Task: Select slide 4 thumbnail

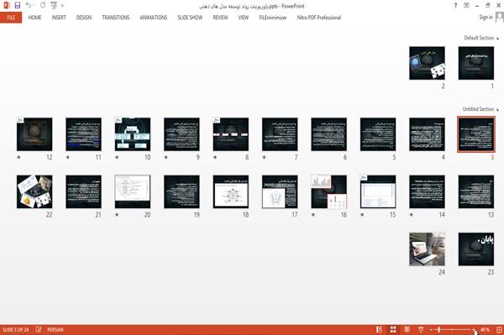Action: (x=427, y=134)
